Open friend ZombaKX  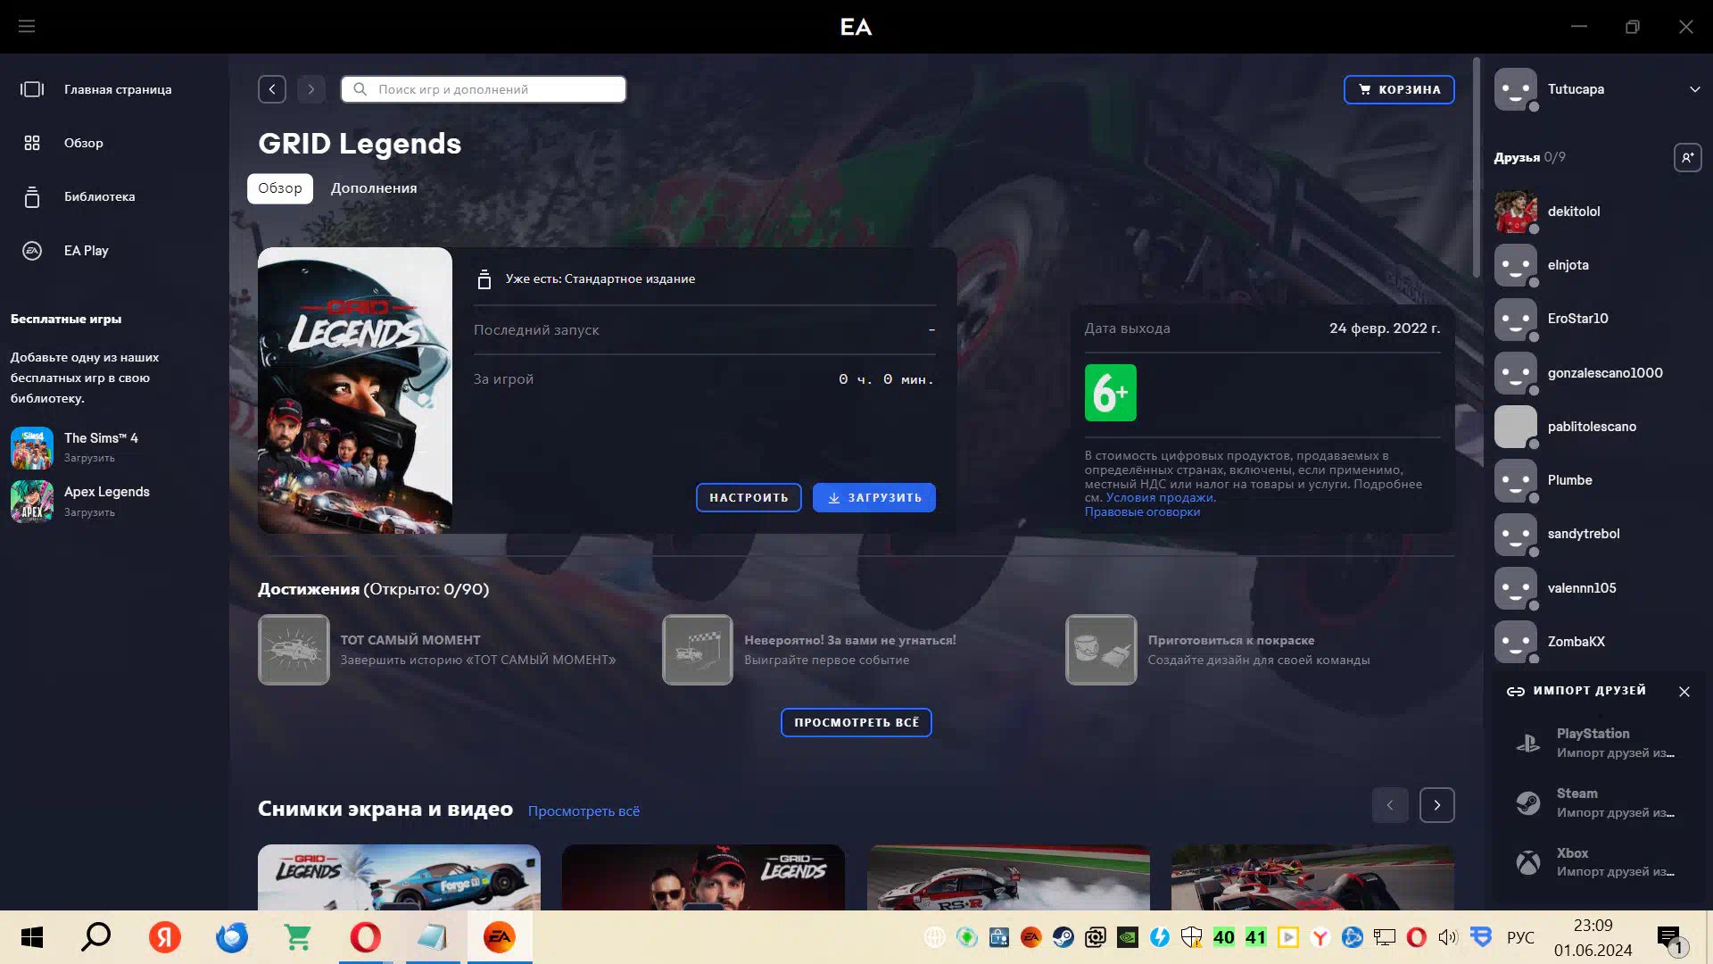pos(1576,642)
